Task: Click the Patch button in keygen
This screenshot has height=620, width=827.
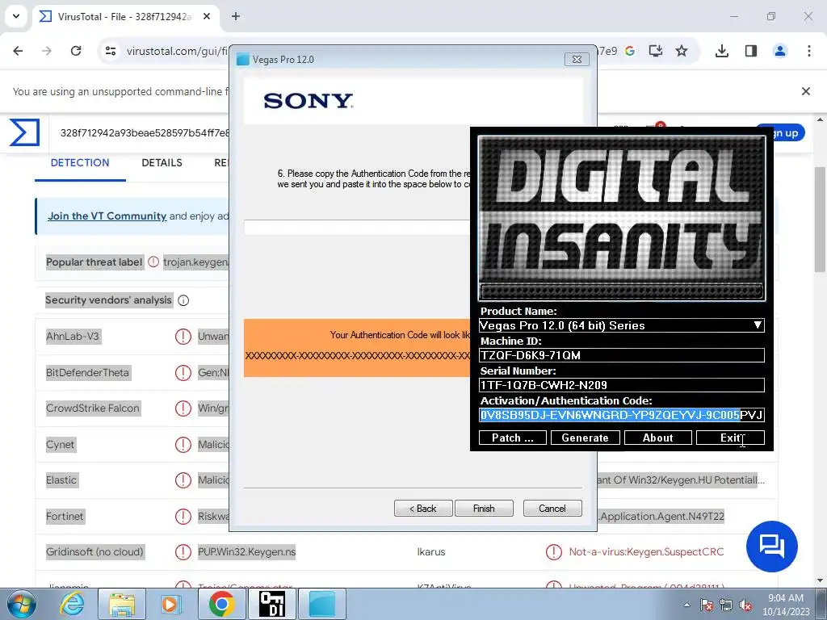Action: [512, 438]
